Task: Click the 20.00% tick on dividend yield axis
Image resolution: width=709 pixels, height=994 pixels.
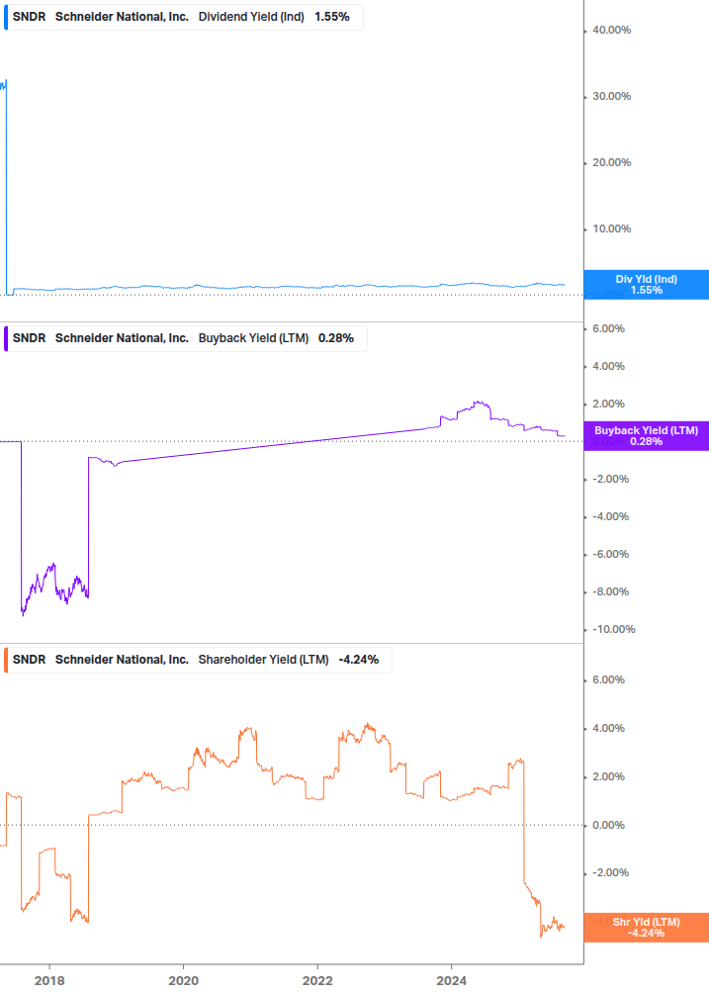Action: (611, 162)
